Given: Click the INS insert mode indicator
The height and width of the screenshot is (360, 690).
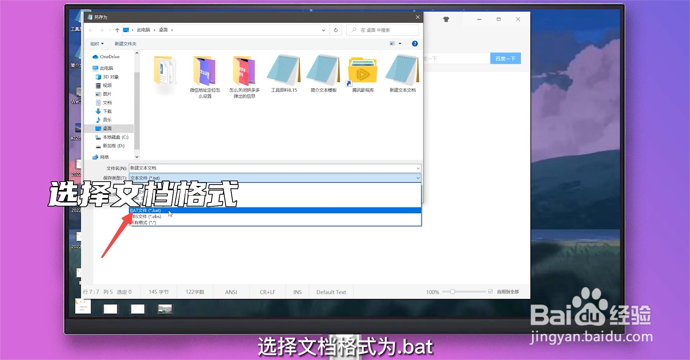Looking at the screenshot, I should coord(297,292).
